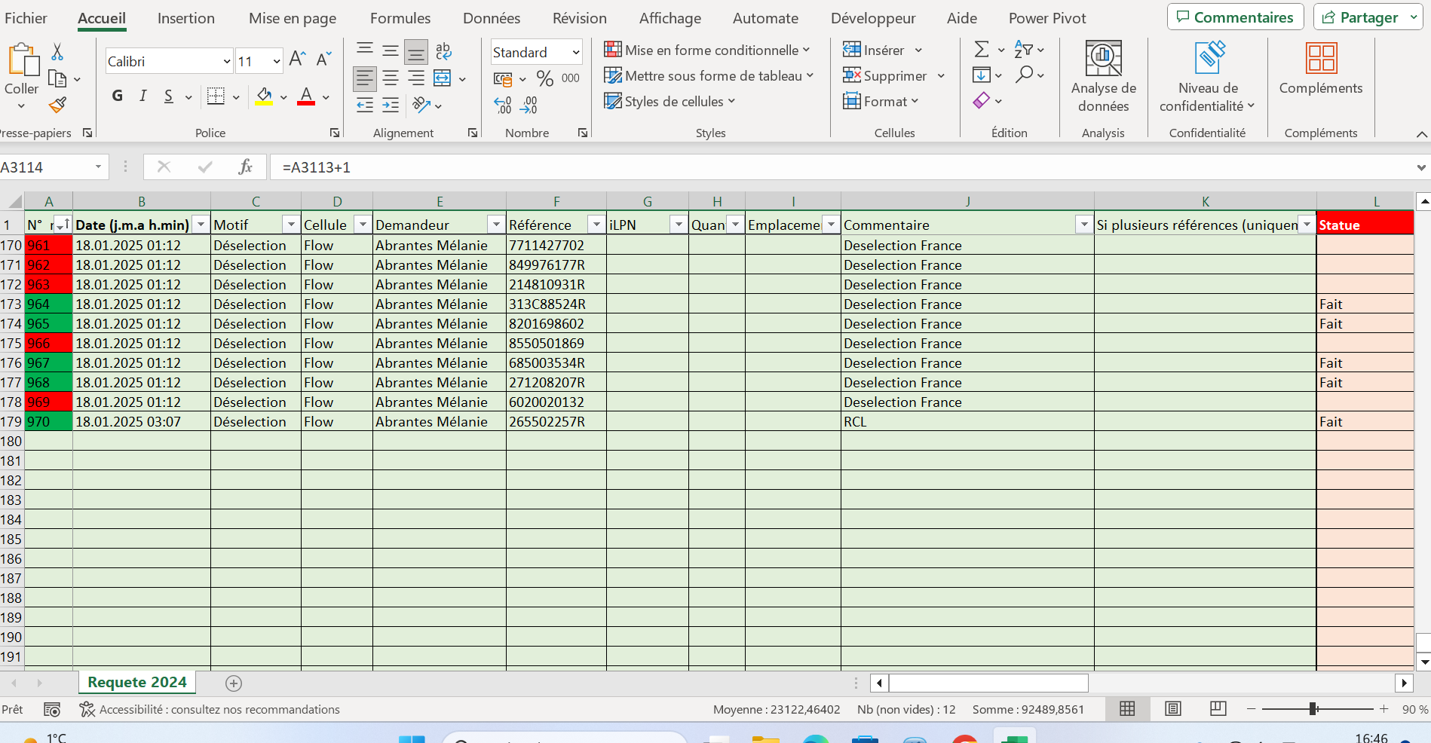Click the Partager share button
Image resolution: width=1431 pixels, height=743 pixels.
click(1362, 17)
